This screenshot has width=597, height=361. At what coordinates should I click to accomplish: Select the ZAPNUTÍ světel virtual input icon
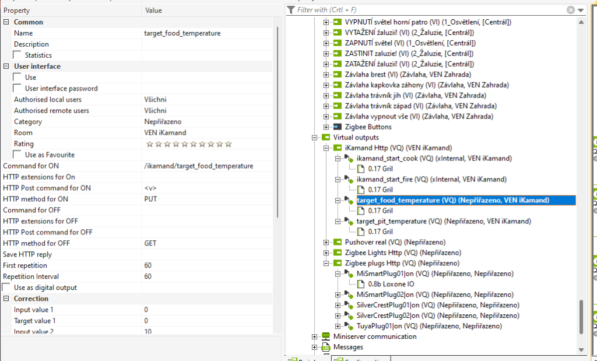coord(338,43)
